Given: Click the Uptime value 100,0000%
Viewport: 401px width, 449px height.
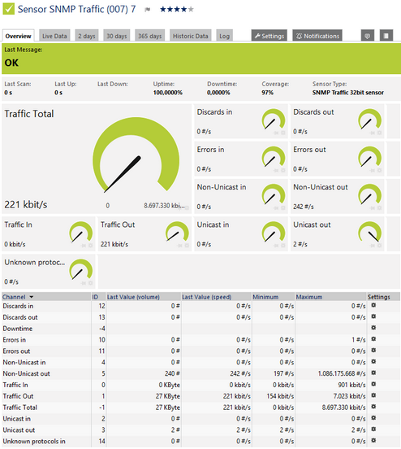Looking at the screenshot, I should click(168, 93).
